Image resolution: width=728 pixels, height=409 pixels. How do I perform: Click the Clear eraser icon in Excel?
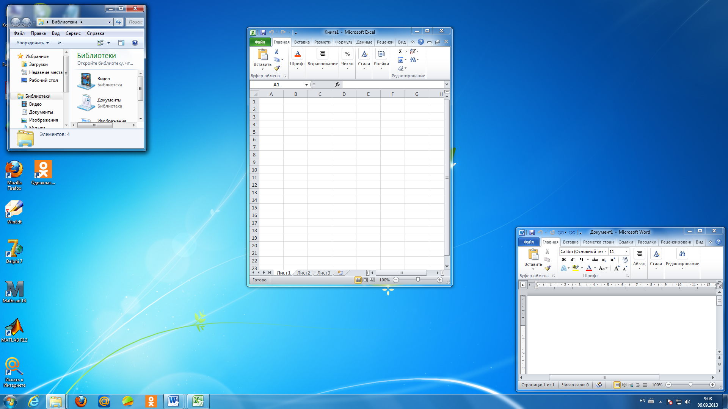[400, 69]
